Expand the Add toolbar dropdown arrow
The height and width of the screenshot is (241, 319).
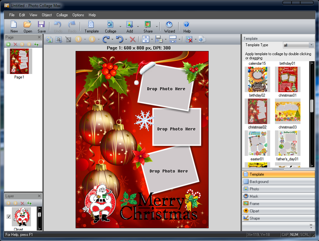click(138, 27)
